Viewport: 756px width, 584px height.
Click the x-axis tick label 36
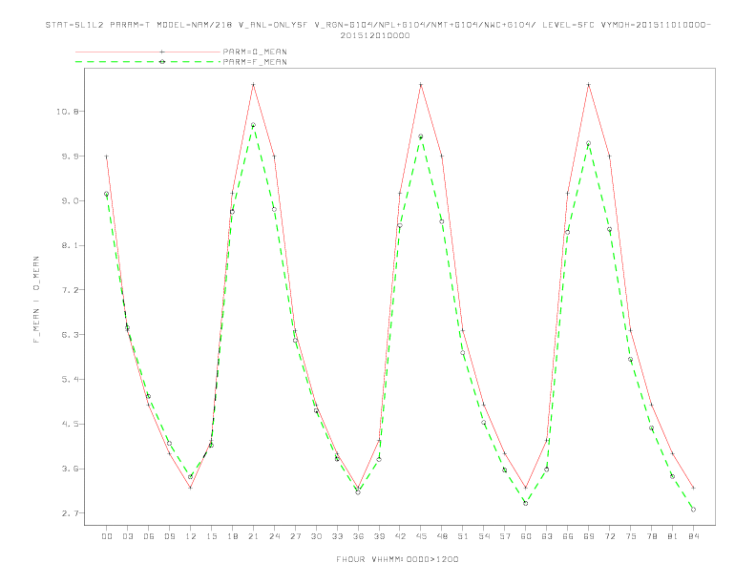click(x=358, y=536)
